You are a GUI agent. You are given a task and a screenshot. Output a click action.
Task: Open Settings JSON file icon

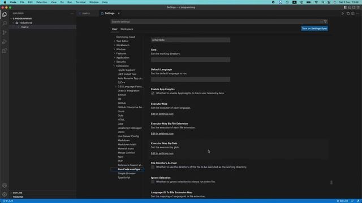click(x=348, y=14)
